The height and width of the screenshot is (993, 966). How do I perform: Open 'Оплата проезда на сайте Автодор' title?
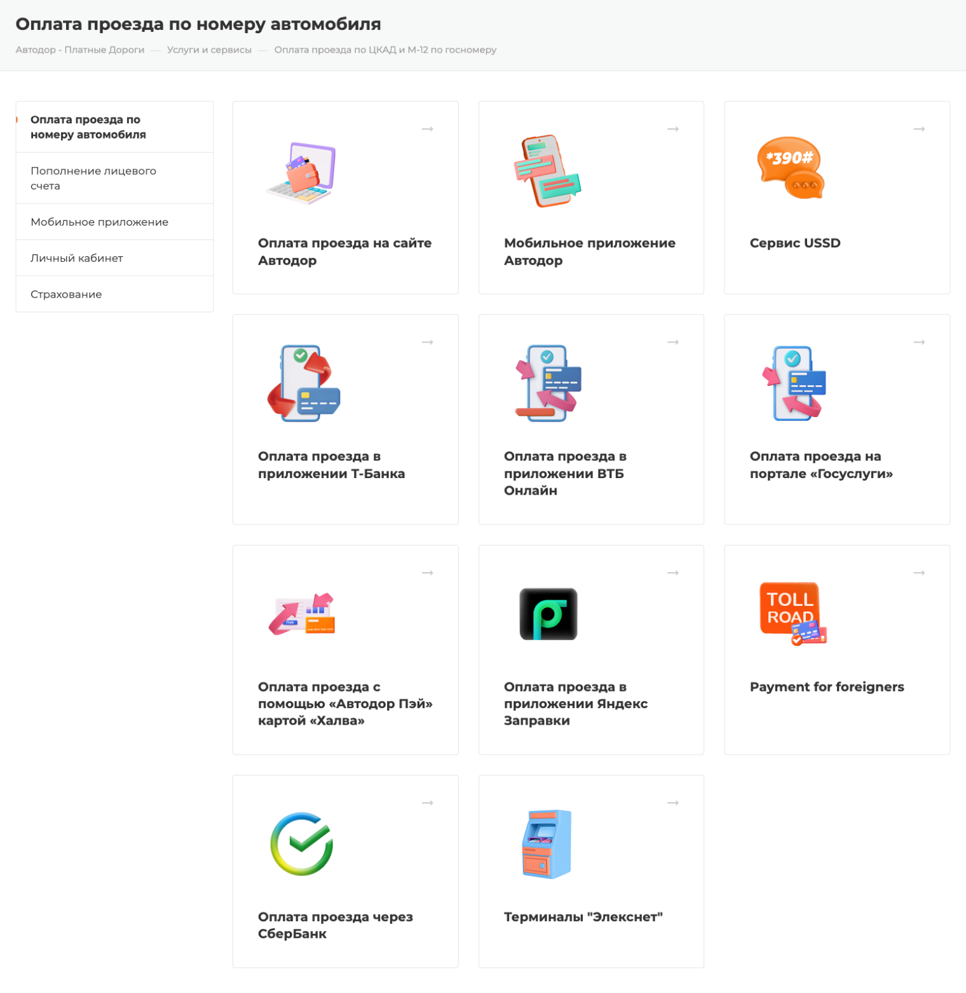[x=344, y=252]
